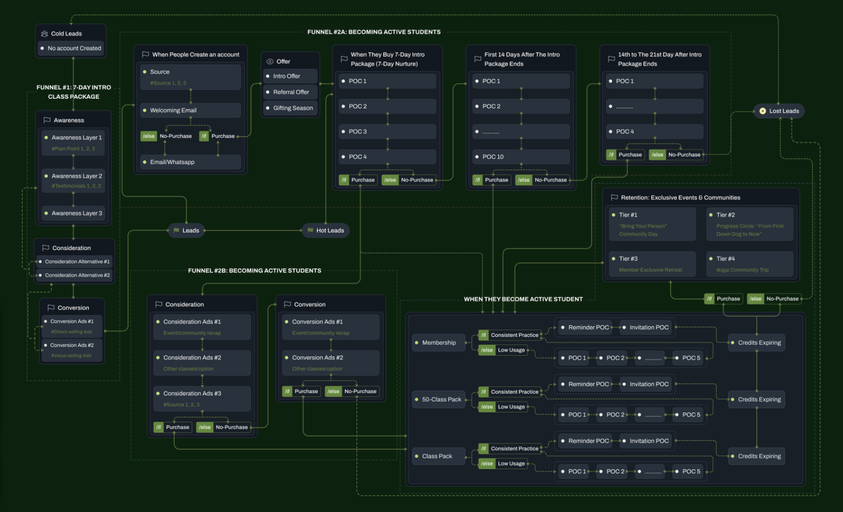Select the 50-Class Pack node
The image size is (843, 512).
click(x=439, y=400)
